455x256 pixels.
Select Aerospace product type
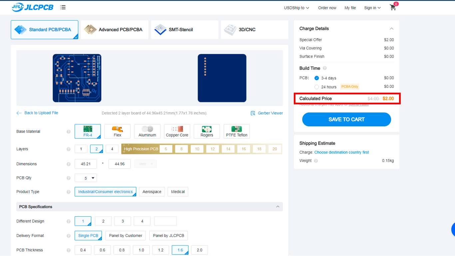[152, 192]
